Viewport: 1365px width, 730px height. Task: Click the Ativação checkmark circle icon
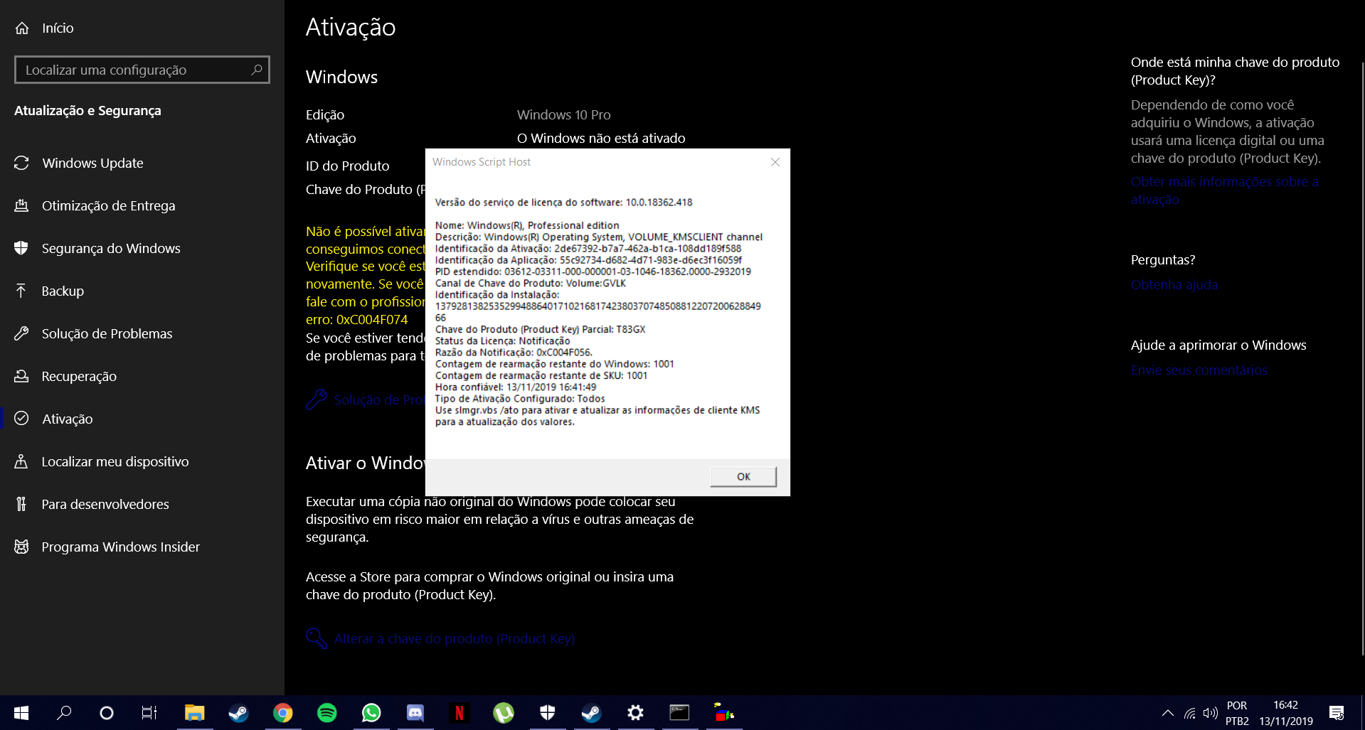pyautogui.click(x=21, y=419)
